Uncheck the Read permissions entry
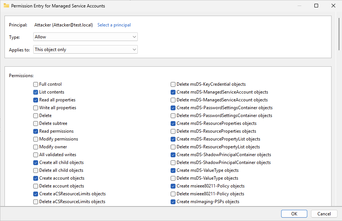Screen dimensions: 342x221 [35, 131]
